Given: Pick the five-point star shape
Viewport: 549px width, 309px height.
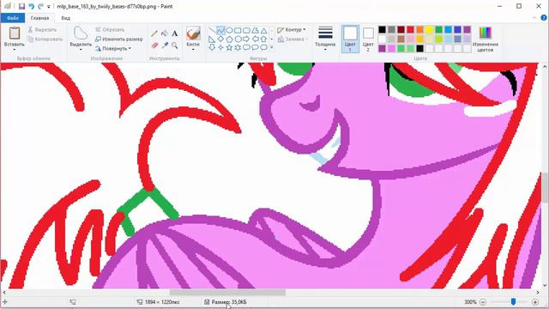Looking at the screenshot, I should (229, 47).
